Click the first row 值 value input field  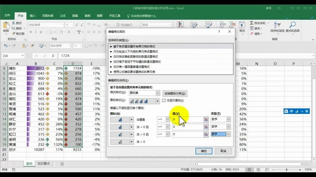pos(188,119)
